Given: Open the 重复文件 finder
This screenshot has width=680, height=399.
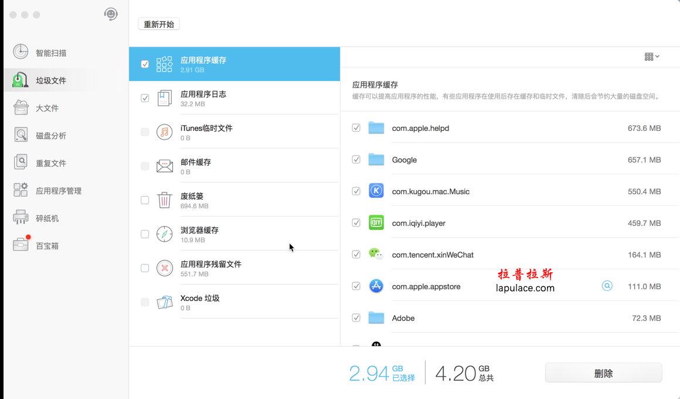Looking at the screenshot, I should (x=35, y=163).
